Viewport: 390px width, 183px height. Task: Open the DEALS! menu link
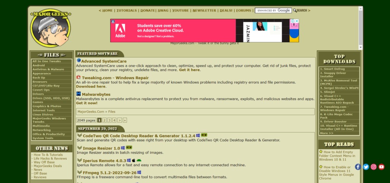[x=226, y=10]
